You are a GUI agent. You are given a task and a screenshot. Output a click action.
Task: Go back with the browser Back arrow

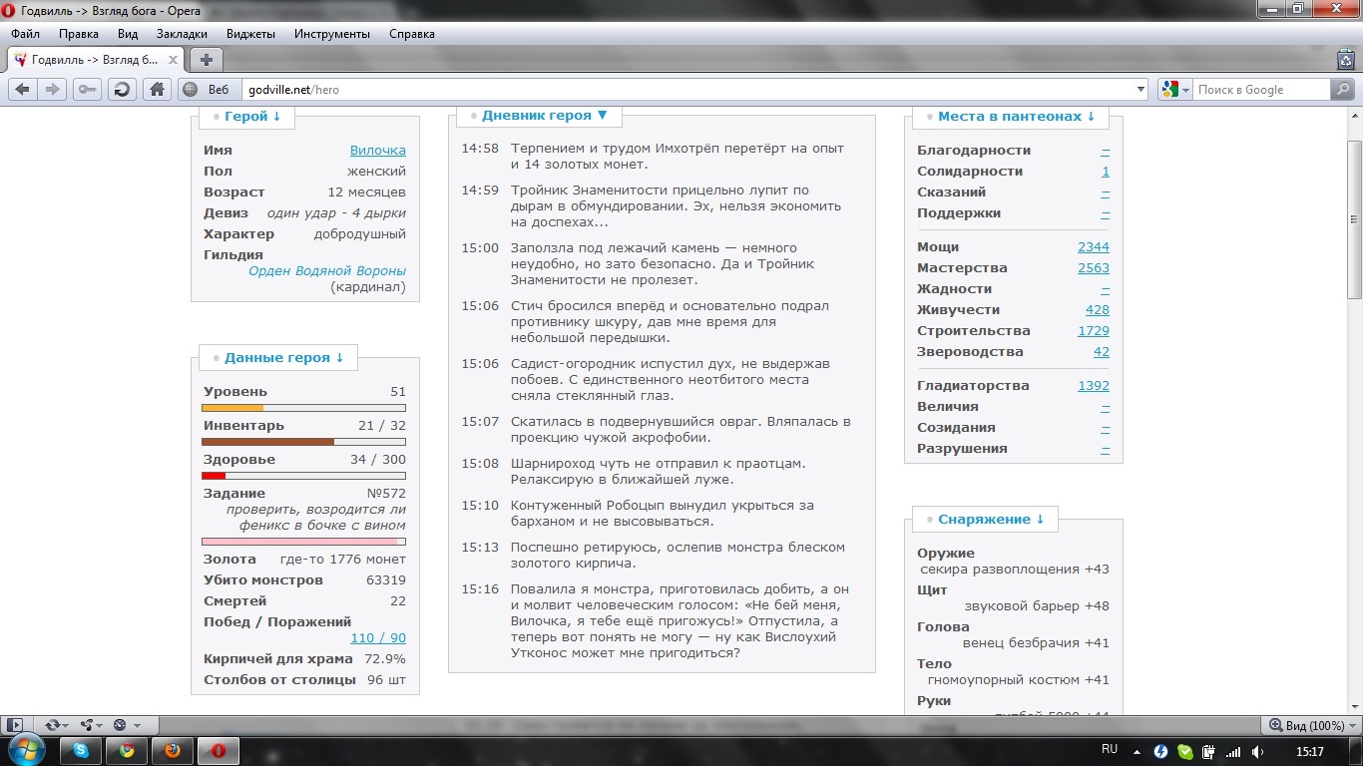tap(22, 90)
